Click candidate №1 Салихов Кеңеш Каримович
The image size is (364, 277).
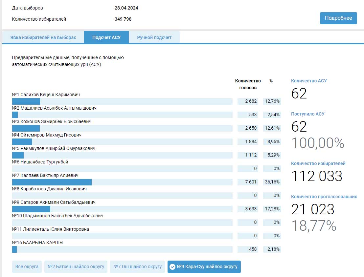tap(46, 95)
